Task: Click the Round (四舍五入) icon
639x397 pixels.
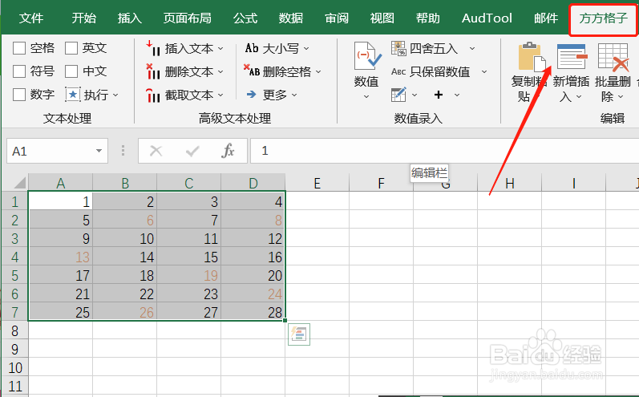Action: [398, 48]
